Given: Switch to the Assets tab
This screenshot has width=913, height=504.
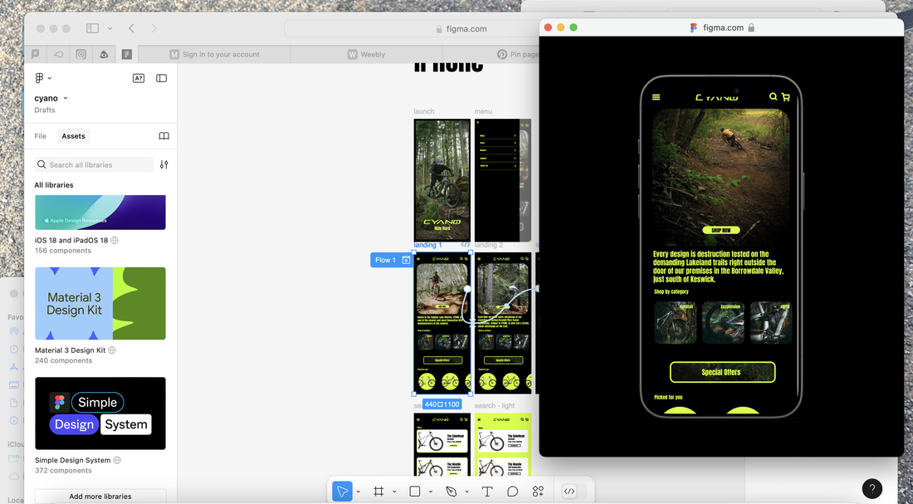Looking at the screenshot, I should tap(73, 136).
